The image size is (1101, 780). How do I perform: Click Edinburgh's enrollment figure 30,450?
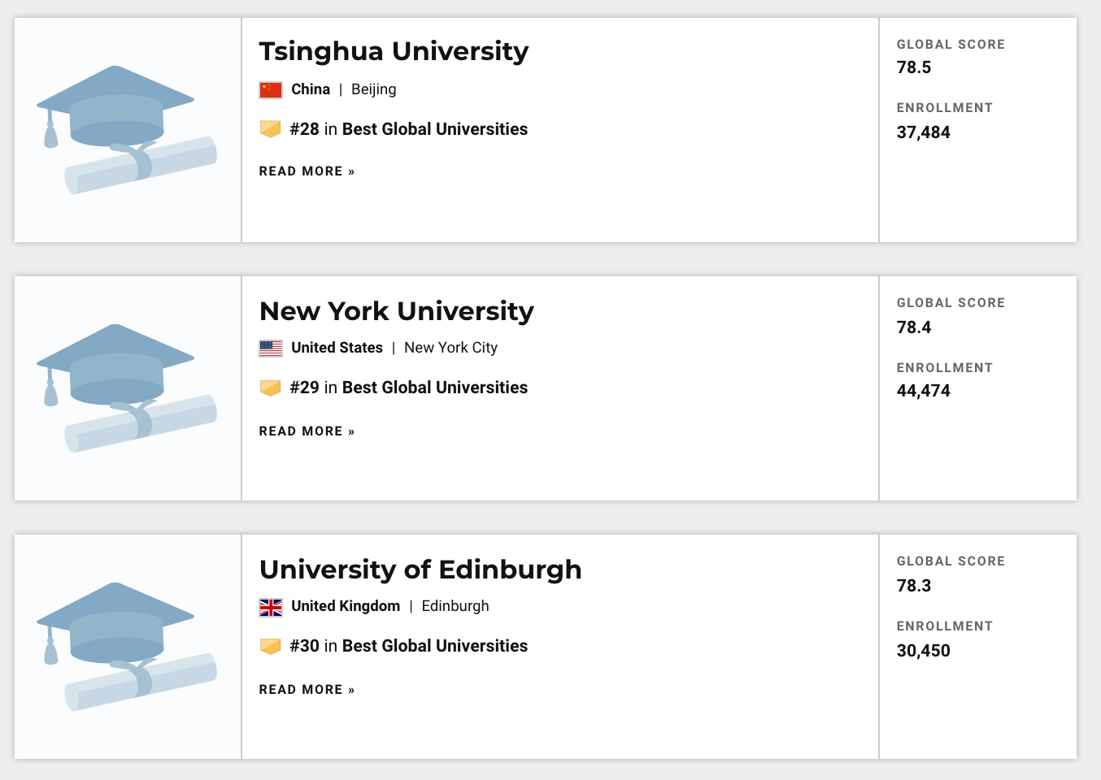(923, 651)
